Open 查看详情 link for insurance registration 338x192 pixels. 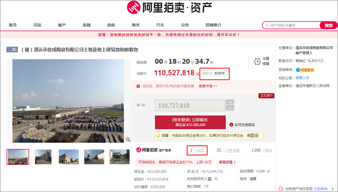227,162
